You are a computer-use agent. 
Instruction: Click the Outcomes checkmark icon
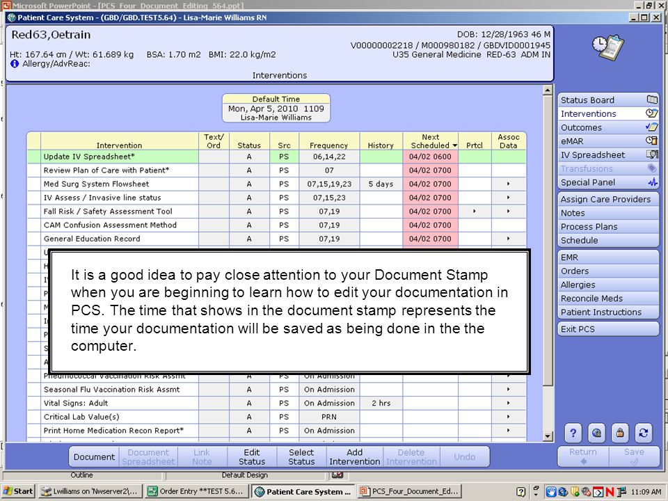(x=652, y=127)
